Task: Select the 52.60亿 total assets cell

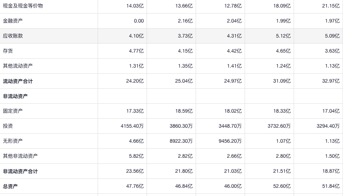Action: point(282,186)
